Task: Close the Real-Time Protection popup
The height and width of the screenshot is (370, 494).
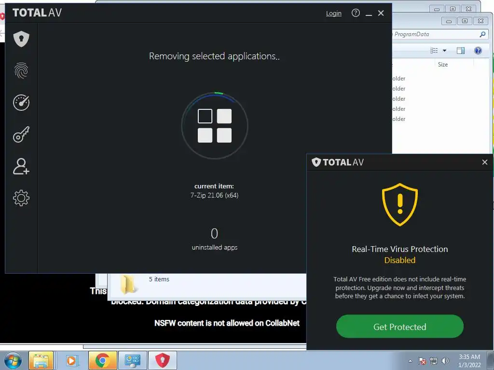Action: click(x=485, y=162)
